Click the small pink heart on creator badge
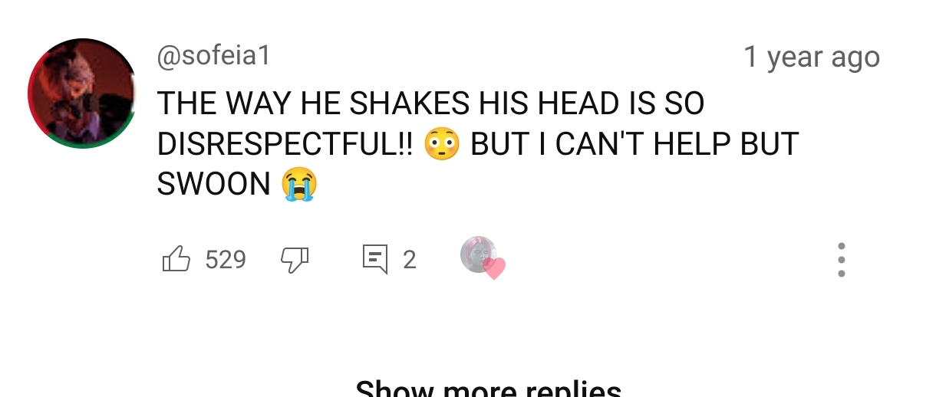 click(x=494, y=268)
